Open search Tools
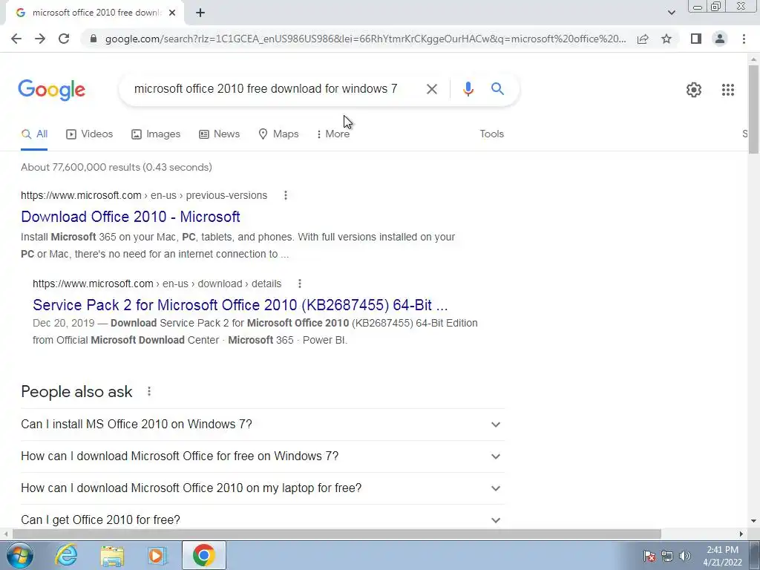 point(491,134)
